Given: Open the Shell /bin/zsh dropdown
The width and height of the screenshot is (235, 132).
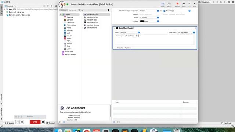Looking at the screenshot, I should point(130,33).
